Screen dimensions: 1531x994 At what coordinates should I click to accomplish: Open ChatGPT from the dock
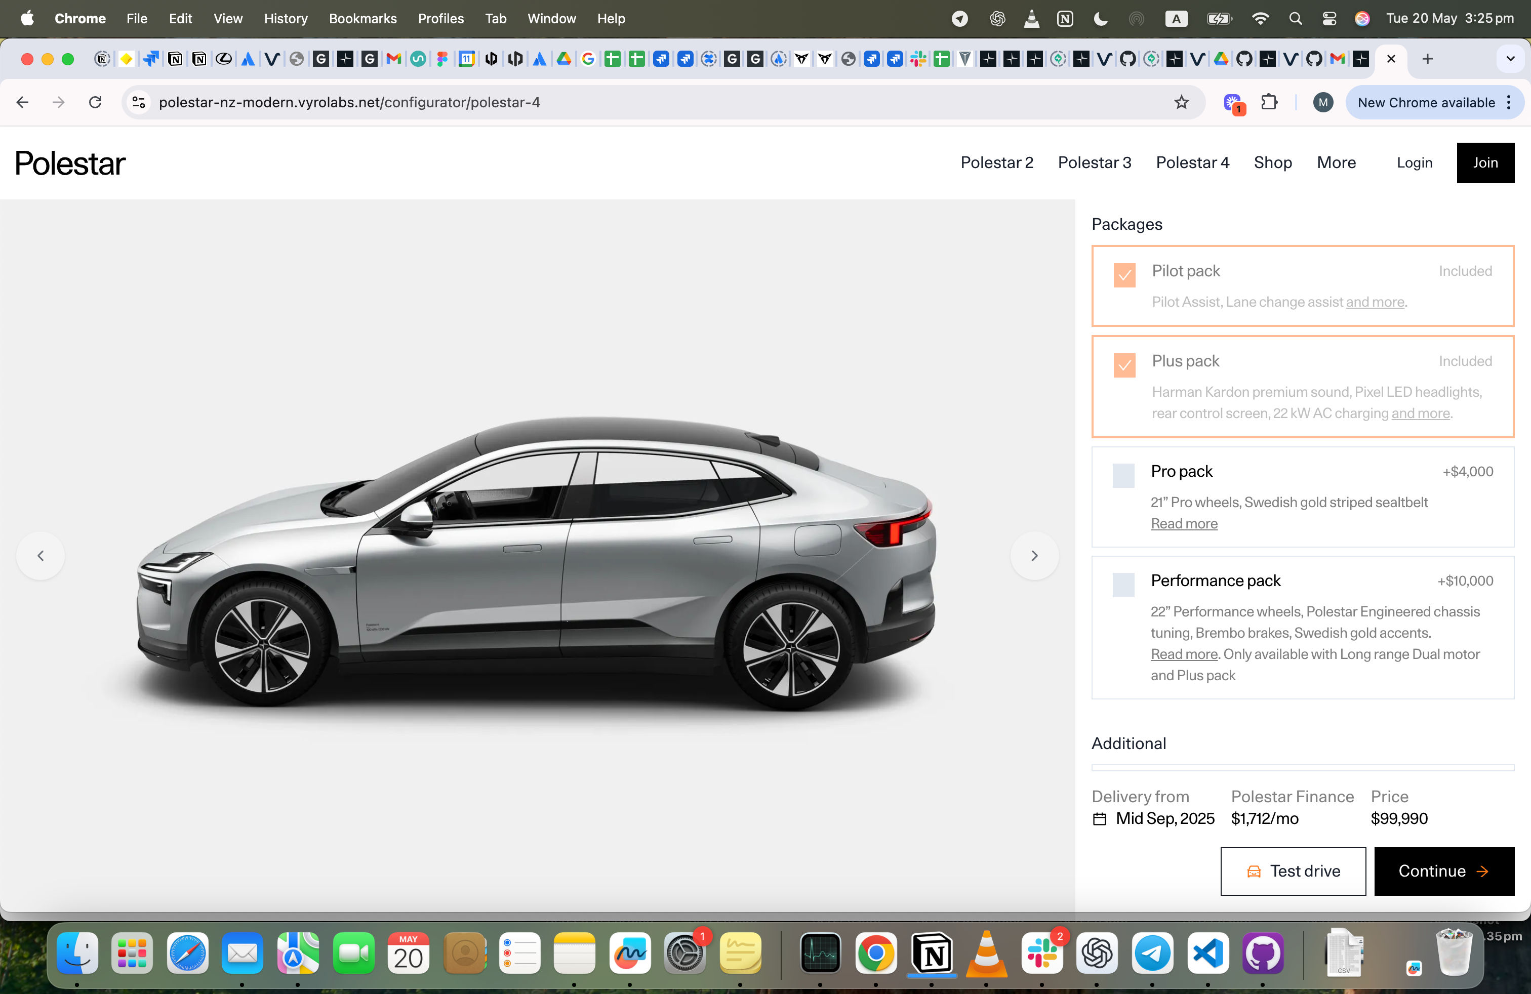1097,953
